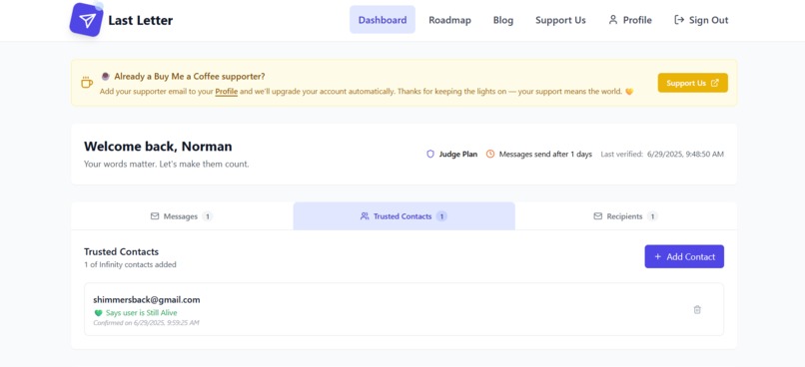Viewport: 805px width, 367px height.
Task: Click the count badge on Recipients tab
Action: 652,216
